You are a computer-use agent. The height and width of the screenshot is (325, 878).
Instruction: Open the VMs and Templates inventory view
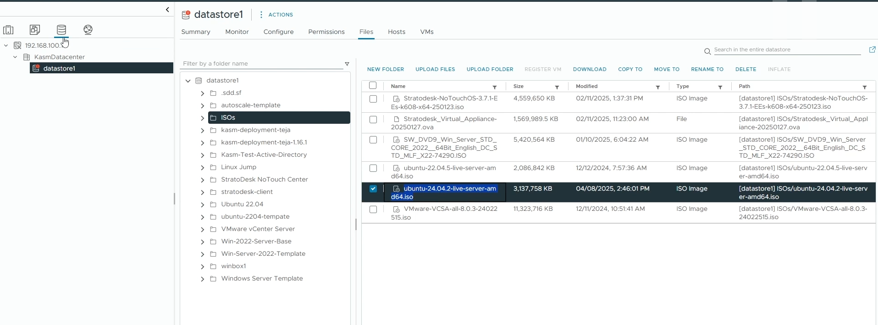(35, 30)
